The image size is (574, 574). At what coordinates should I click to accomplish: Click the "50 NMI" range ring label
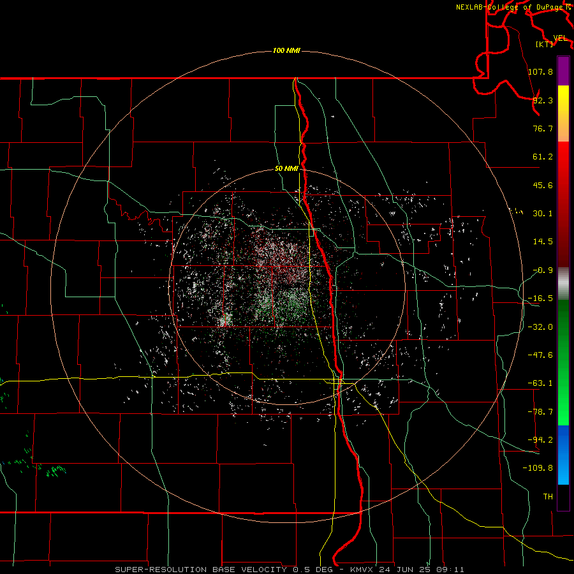pyautogui.click(x=286, y=169)
